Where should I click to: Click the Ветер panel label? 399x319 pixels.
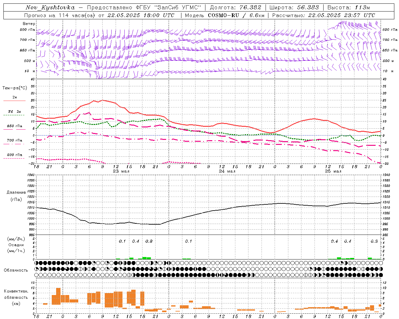tap(29, 24)
